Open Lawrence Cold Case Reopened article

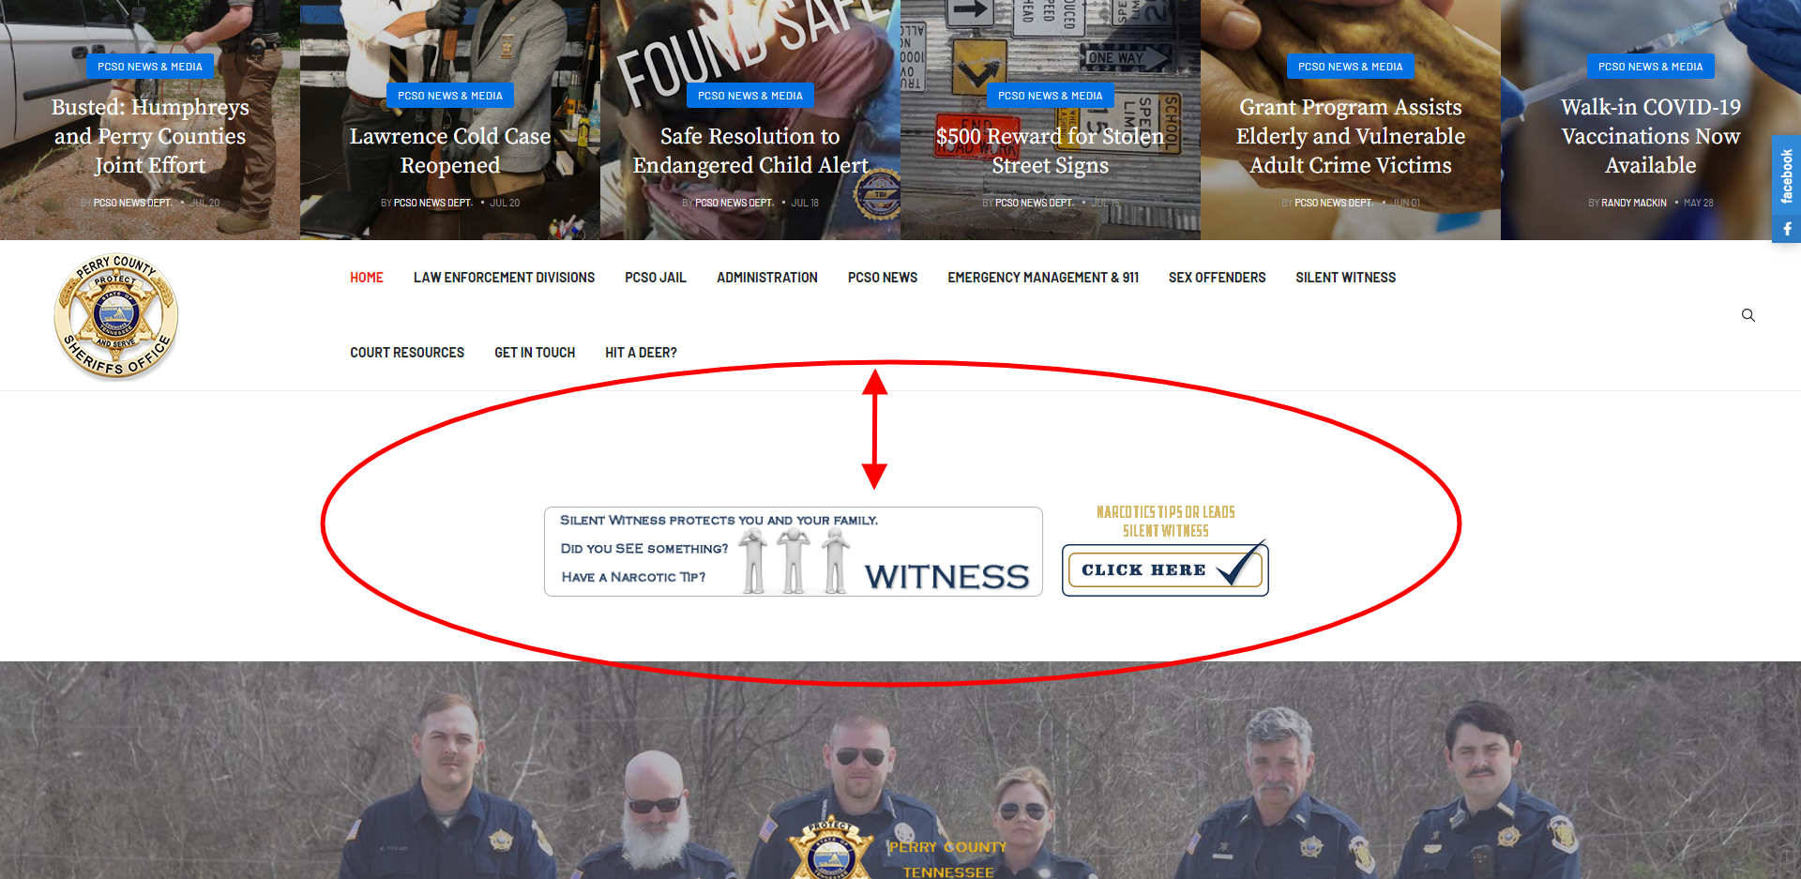450,150
